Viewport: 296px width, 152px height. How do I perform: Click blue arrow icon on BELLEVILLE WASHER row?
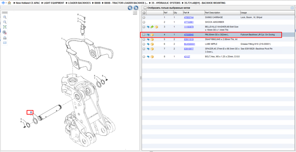[x=148, y=27]
